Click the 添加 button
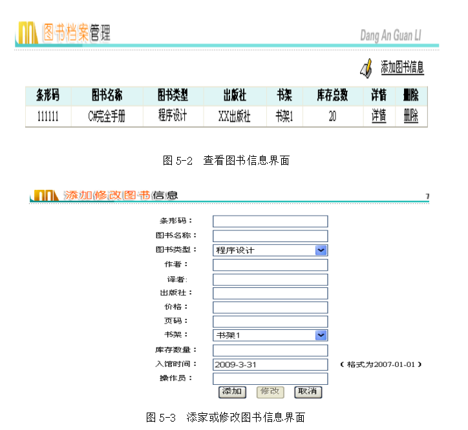This screenshot has width=468, height=430. tap(232, 392)
